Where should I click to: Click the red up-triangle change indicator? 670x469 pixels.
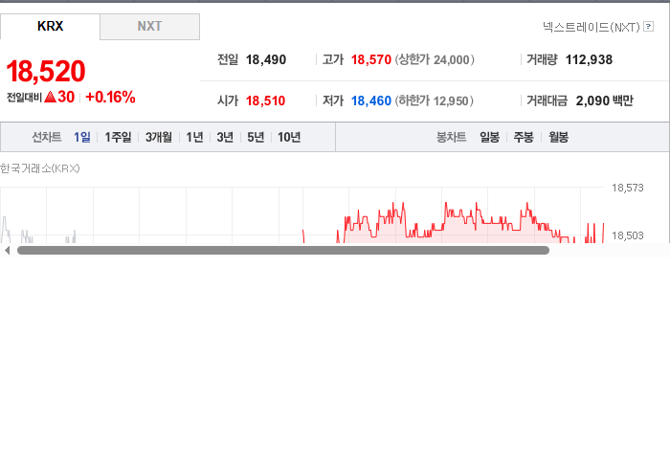pos(50,97)
